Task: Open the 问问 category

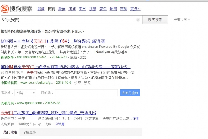Action: pyautogui.click(x=72, y=9)
